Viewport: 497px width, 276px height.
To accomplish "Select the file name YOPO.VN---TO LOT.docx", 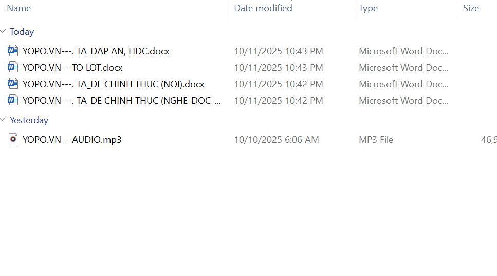I will pos(72,67).
